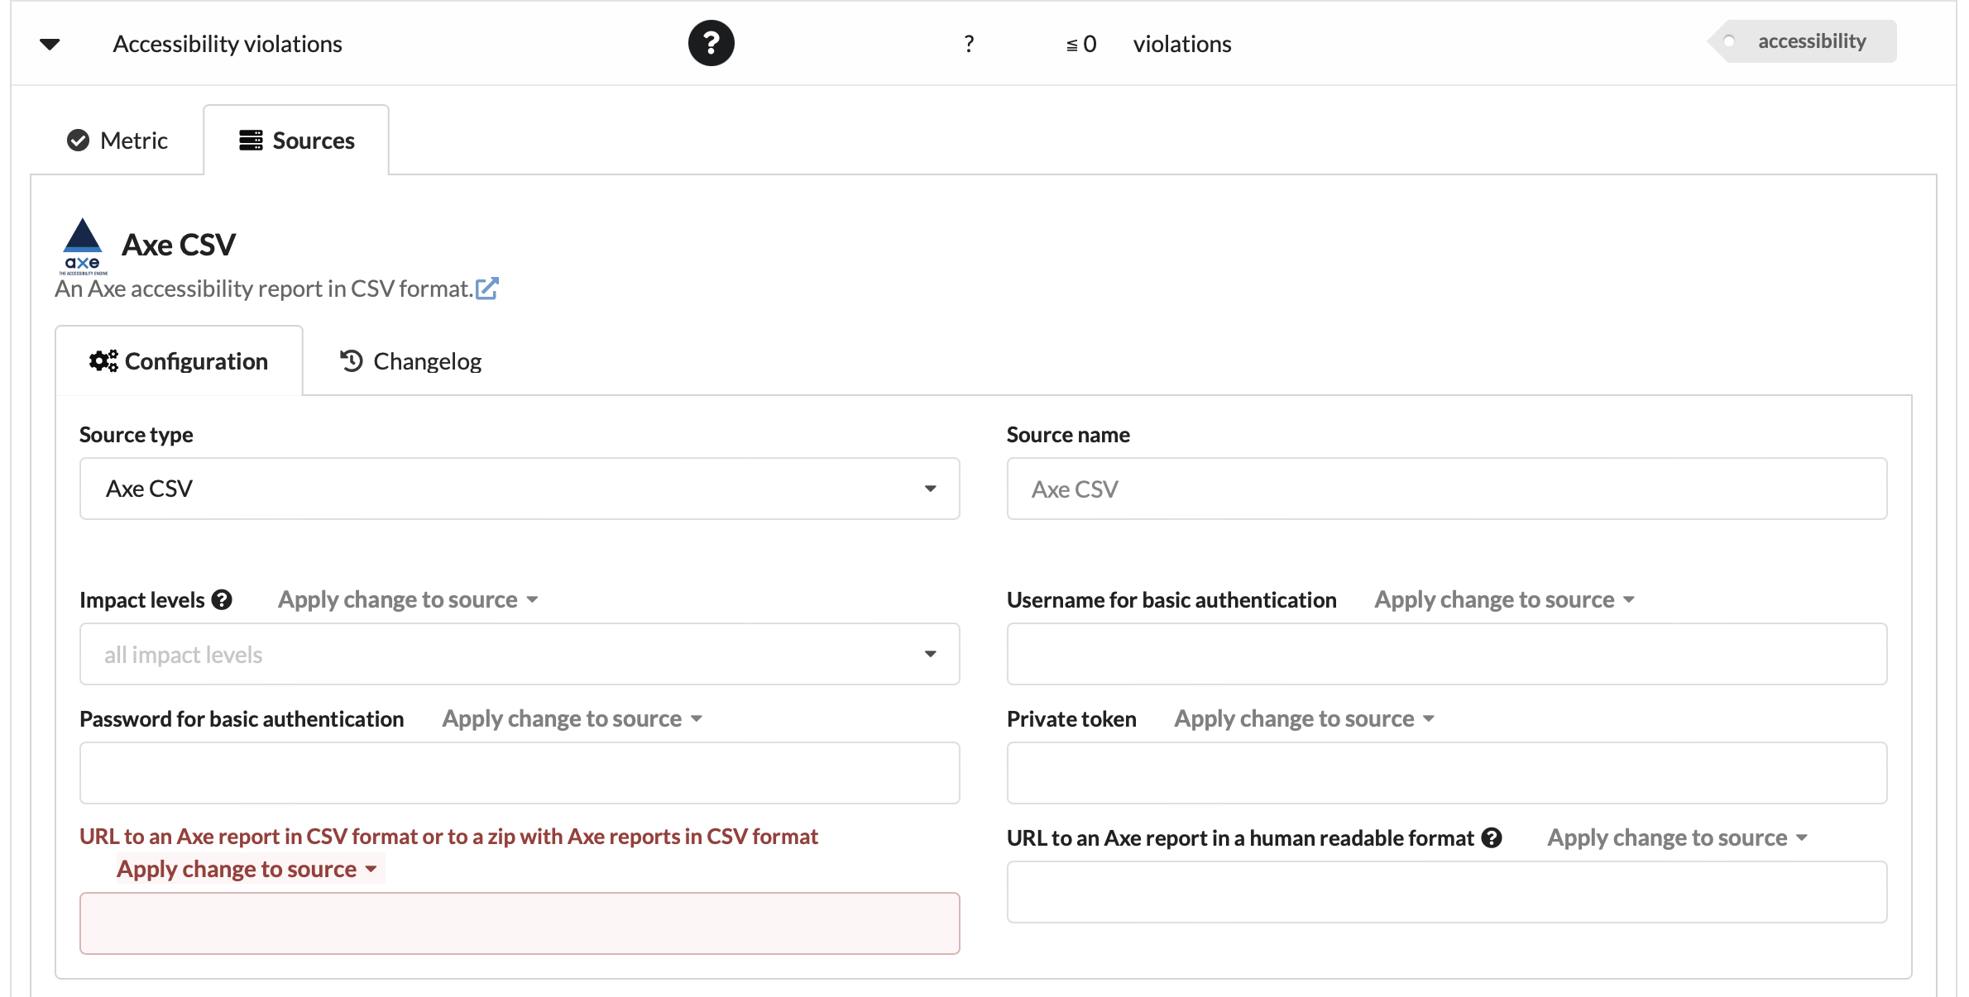The width and height of the screenshot is (1969, 997).
Task: Open Apply change to source for Password
Action: 572,719
